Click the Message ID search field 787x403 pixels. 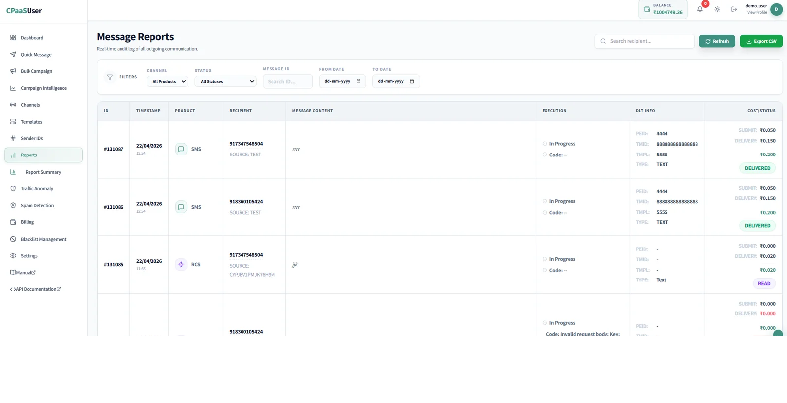[x=288, y=82]
